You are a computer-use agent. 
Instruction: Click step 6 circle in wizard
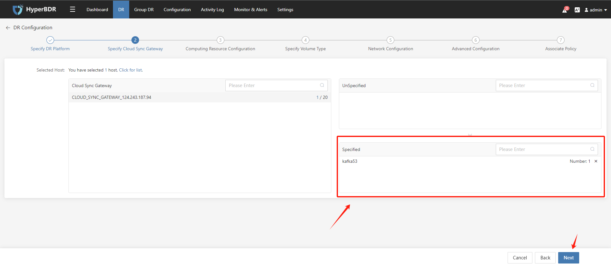click(476, 40)
